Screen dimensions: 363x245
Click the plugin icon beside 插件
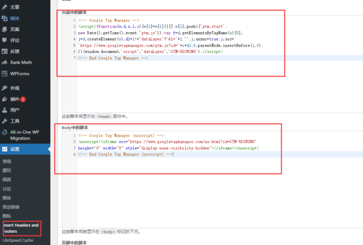[x=4, y=99]
